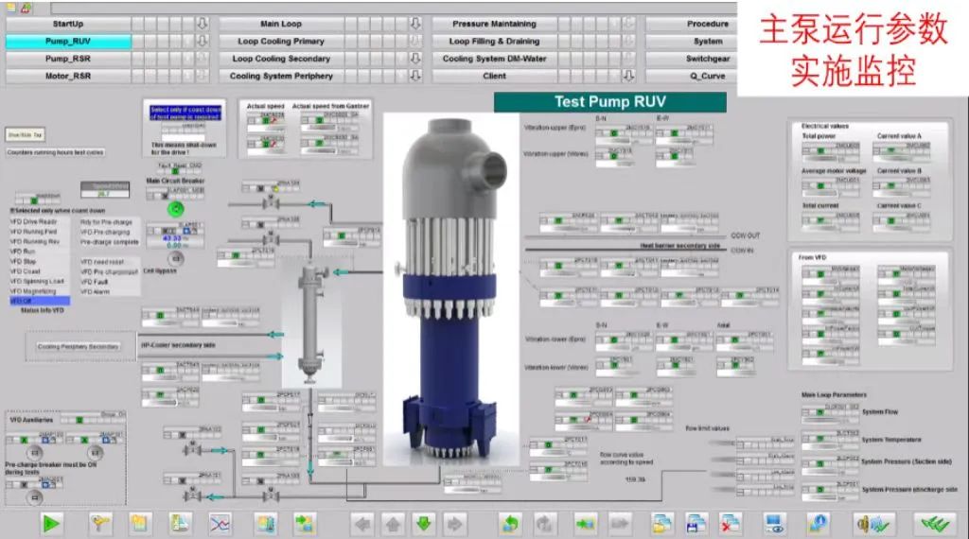The image size is (969, 539).
Task: Click the Q_Curve button
Action: 708,76
